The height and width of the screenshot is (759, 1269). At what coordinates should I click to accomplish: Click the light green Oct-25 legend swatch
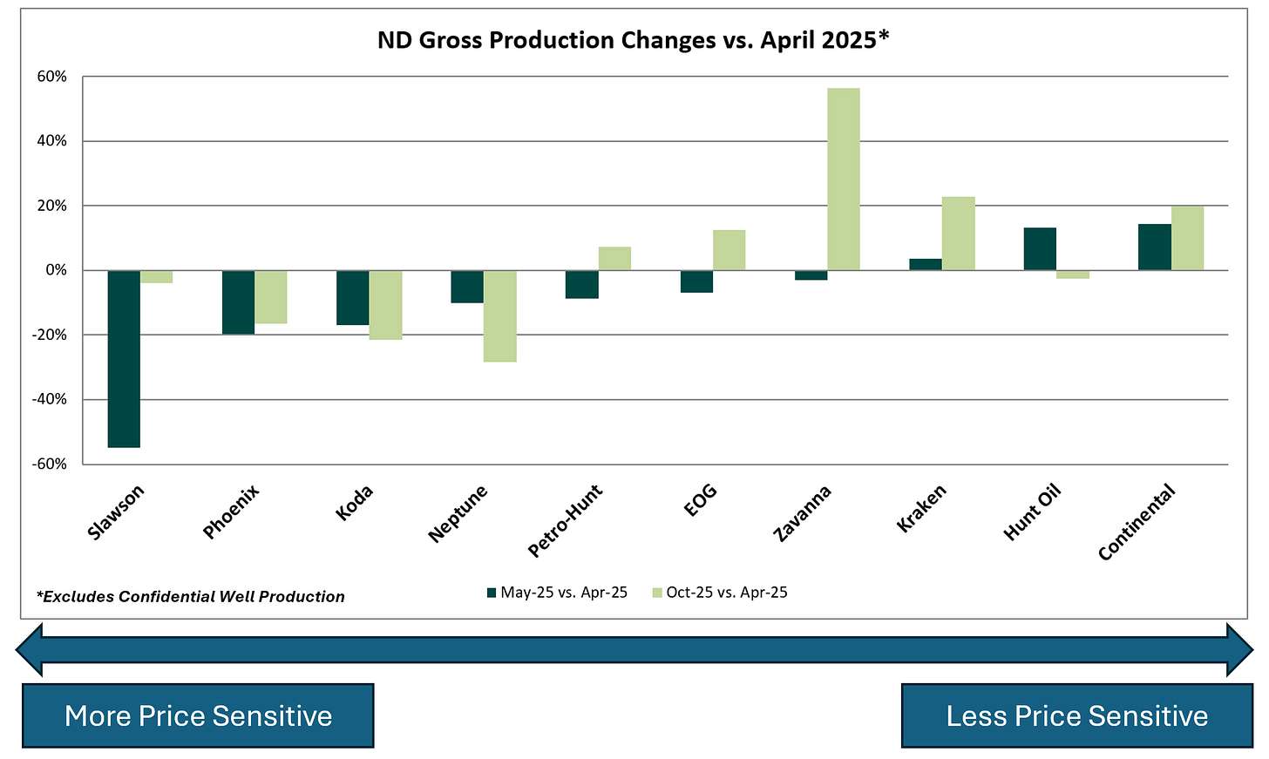(x=657, y=593)
